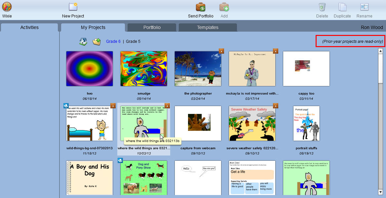The width and height of the screenshot is (386, 198).
Task: Select the 'two' rainbow project thumbnail
Action: coord(90,69)
